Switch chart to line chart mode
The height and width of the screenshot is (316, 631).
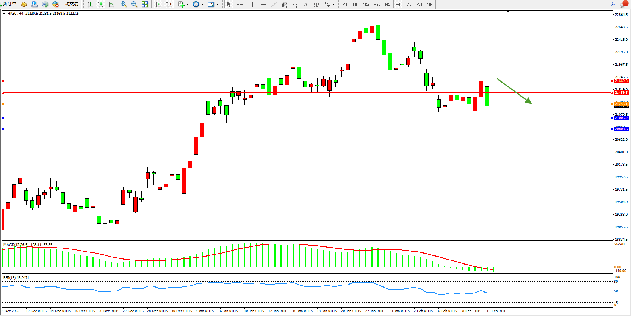pyautogui.click(x=111, y=4)
